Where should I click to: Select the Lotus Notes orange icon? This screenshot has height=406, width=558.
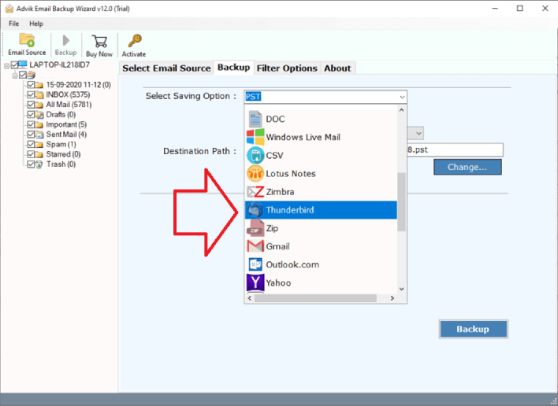[x=255, y=173]
